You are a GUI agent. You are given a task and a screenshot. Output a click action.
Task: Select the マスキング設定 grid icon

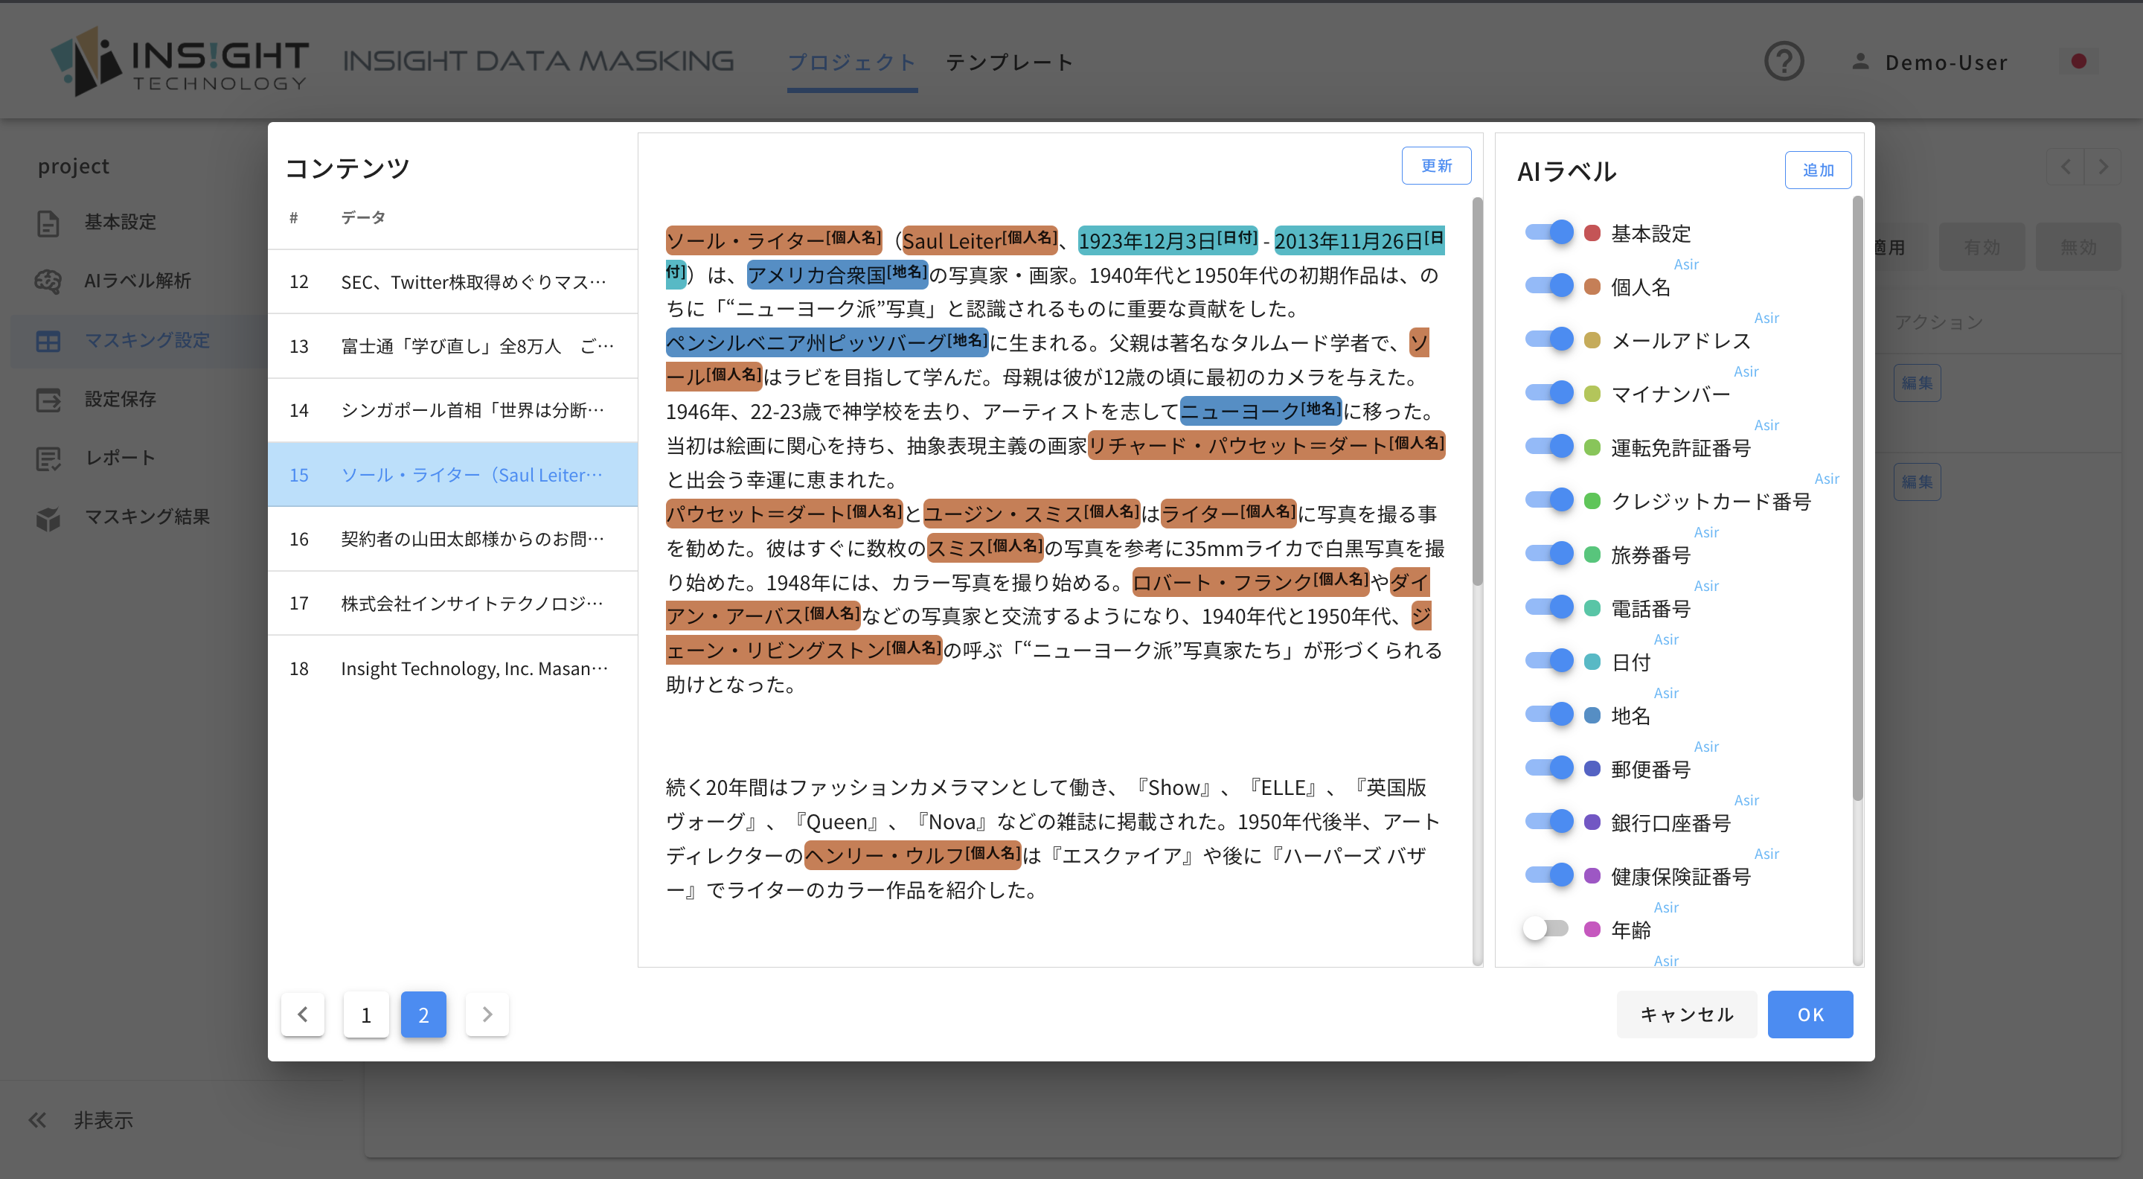pos(48,340)
